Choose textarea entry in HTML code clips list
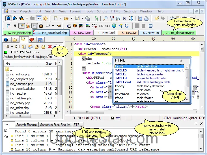This screenshot has width=207, height=155. [149, 94]
